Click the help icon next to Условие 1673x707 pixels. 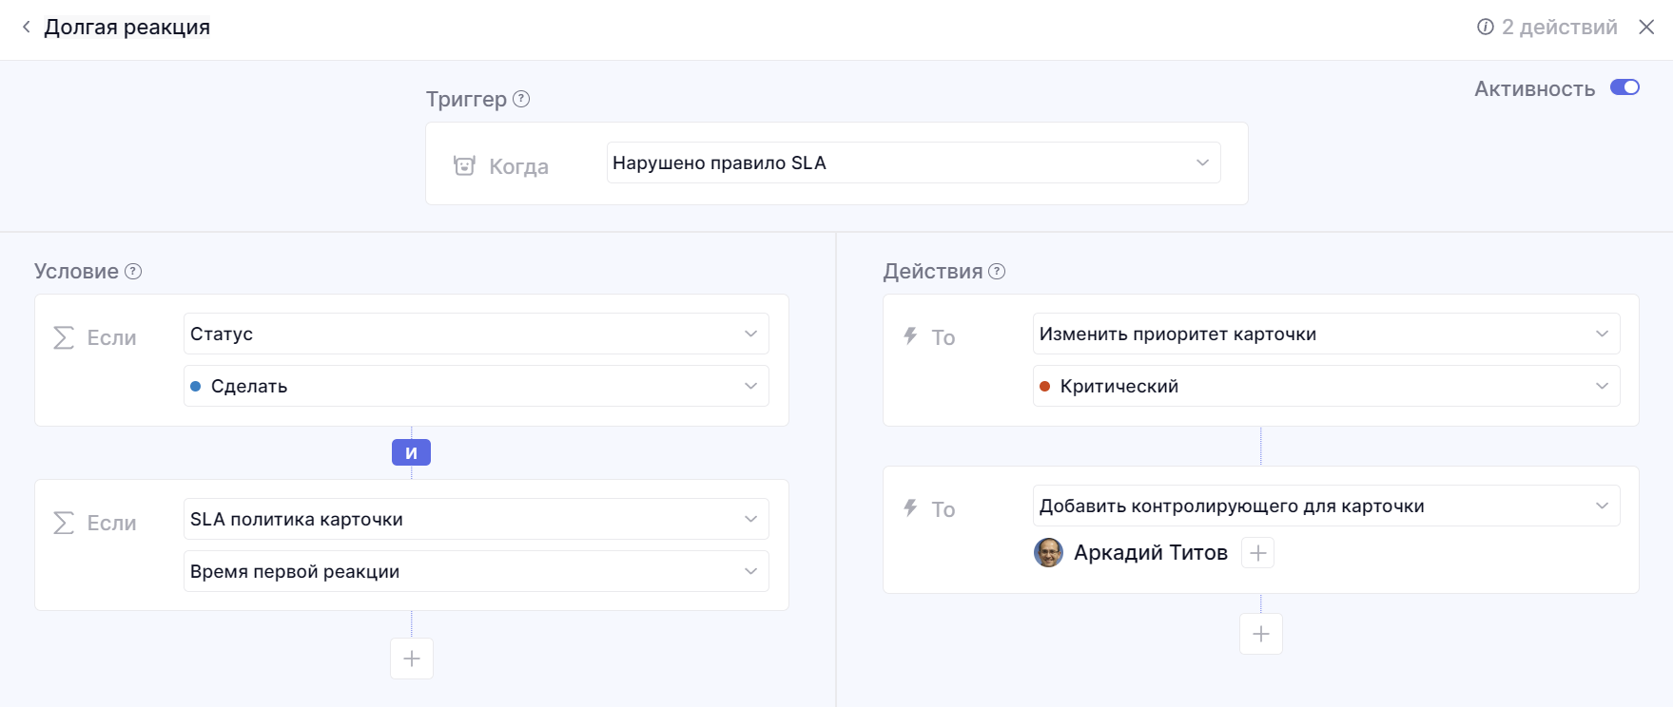(134, 272)
